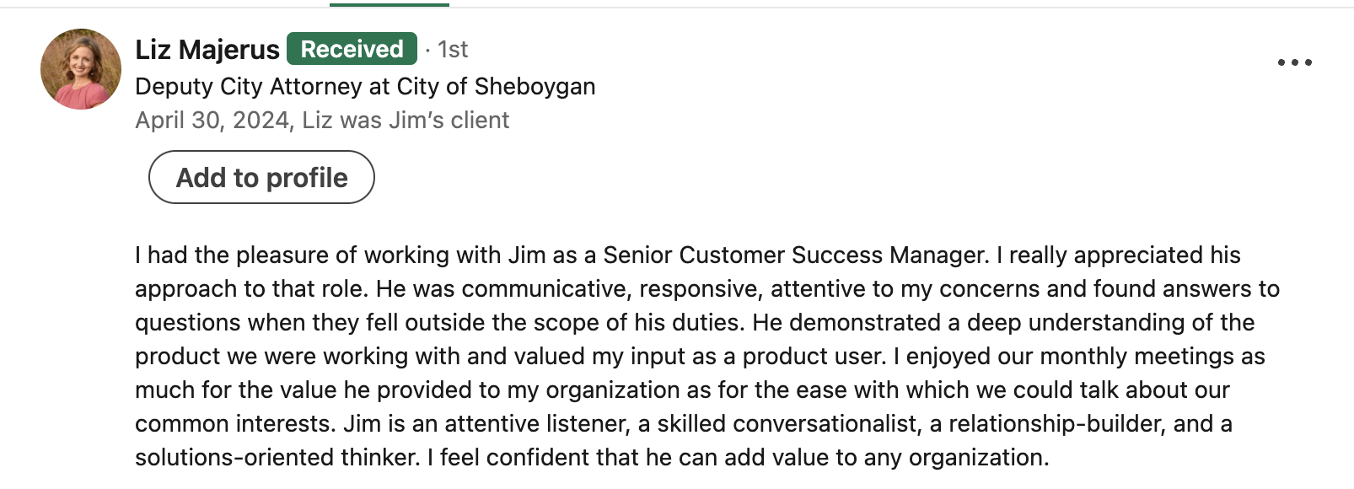This screenshot has height=489, width=1354.
Task: Click the 1st connection degree indicator
Action: [x=453, y=50]
